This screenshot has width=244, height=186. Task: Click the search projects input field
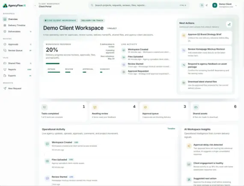click(x=139, y=5)
